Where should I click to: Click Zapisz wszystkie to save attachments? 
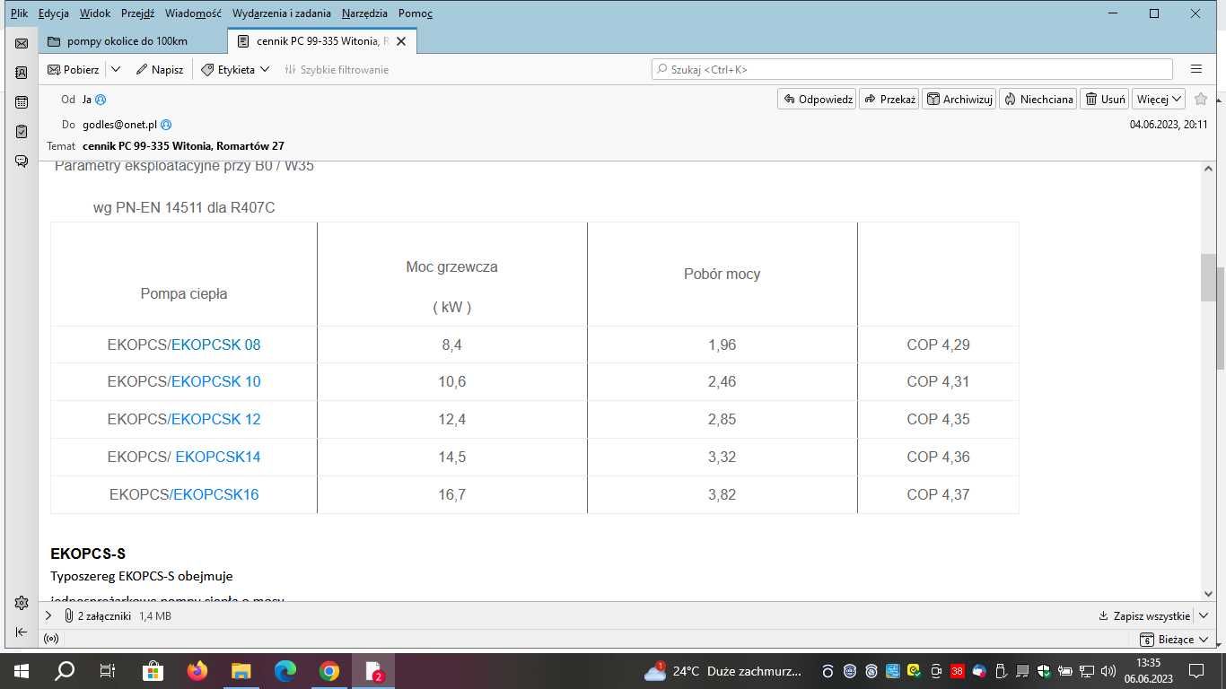[1144, 616]
